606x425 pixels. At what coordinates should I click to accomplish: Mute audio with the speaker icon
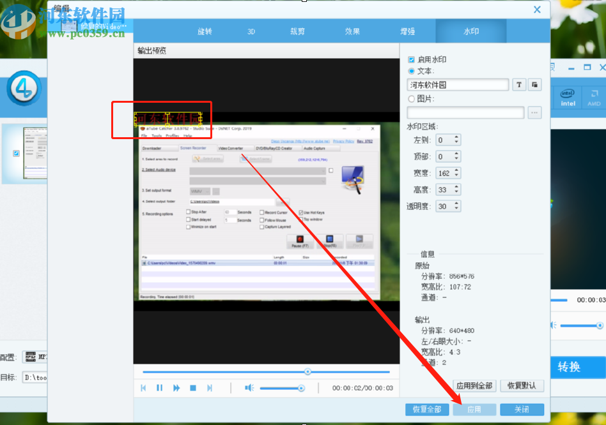(x=249, y=387)
